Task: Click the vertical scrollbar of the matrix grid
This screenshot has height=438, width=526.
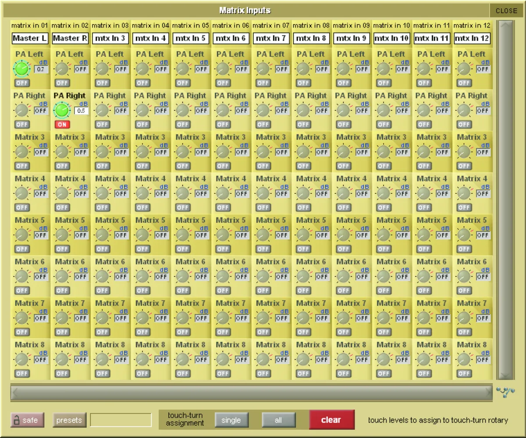Action: pyautogui.click(x=506, y=200)
